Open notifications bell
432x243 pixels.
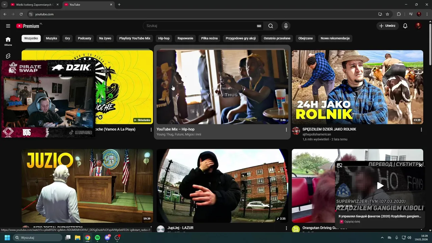pos(405,26)
